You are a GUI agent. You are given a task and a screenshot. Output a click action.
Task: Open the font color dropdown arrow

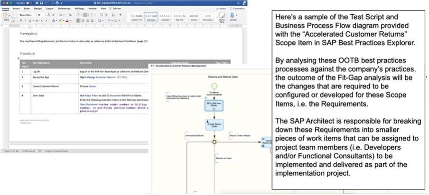coord(70,21)
